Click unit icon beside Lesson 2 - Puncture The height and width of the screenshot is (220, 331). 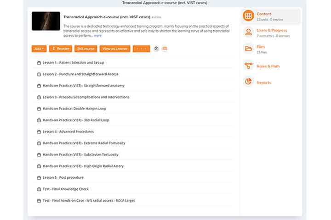39,74
